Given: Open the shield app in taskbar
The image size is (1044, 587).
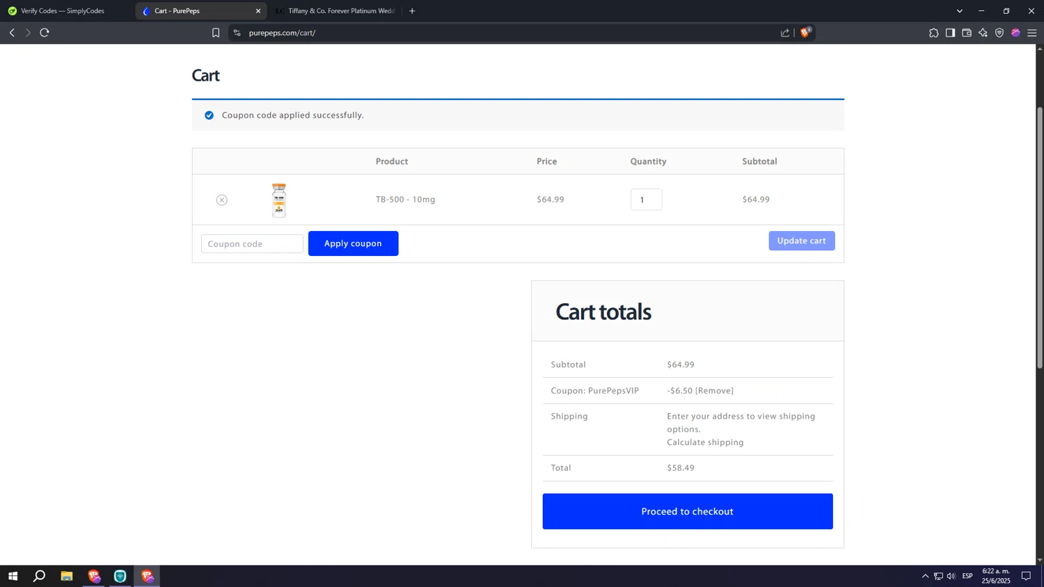Looking at the screenshot, I should 120,576.
